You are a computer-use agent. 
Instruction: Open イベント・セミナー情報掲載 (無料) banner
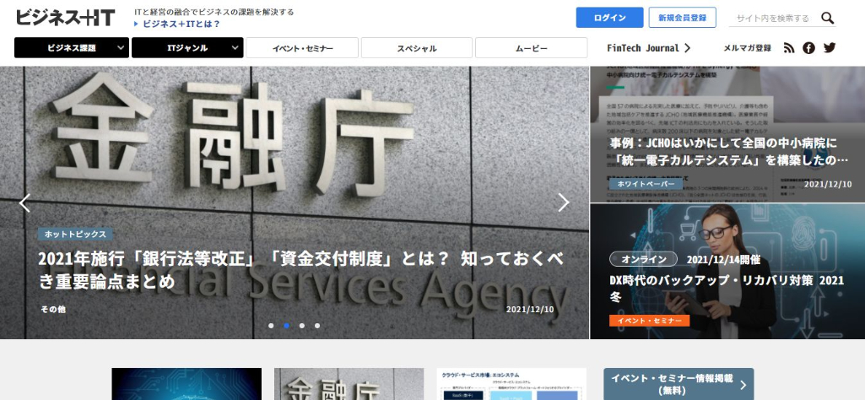(678, 384)
